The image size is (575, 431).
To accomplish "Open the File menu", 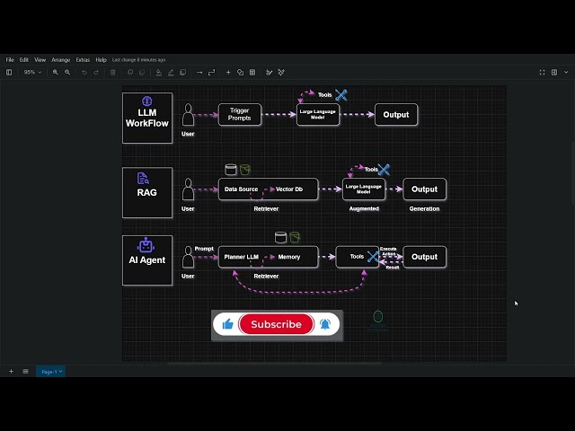I will click(10, 60).
